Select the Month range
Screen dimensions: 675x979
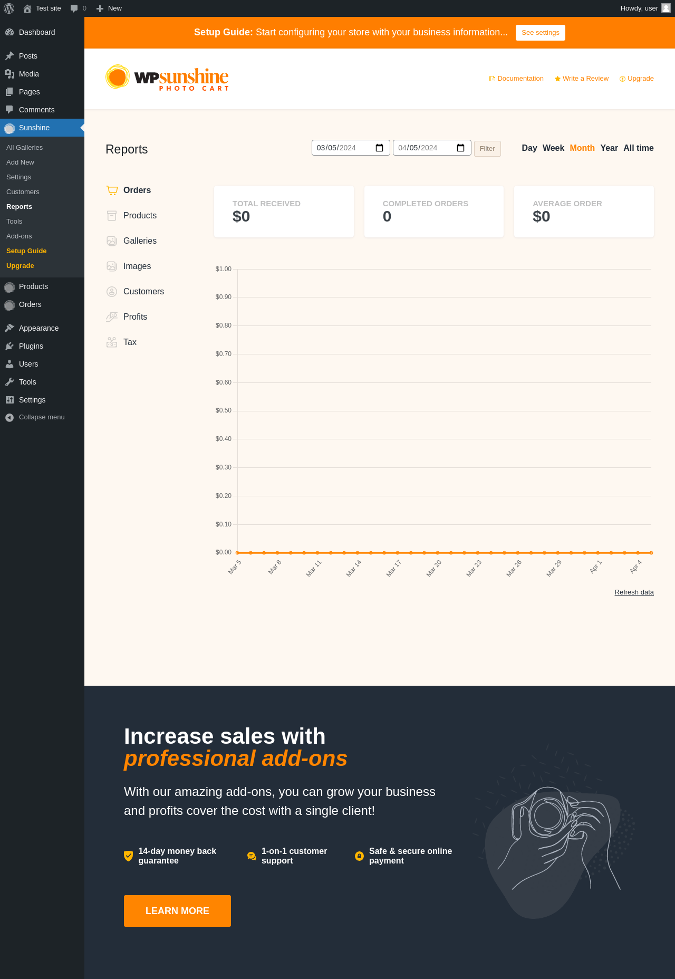pyautogui.click(x=582, y=148)
